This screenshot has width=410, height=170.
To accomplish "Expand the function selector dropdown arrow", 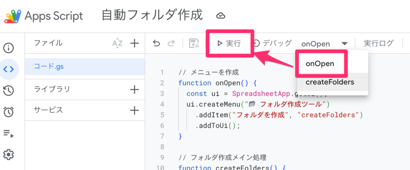I will coord(345,44).
